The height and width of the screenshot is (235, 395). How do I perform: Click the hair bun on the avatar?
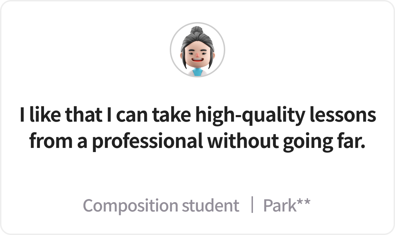[x=197, y=30]
